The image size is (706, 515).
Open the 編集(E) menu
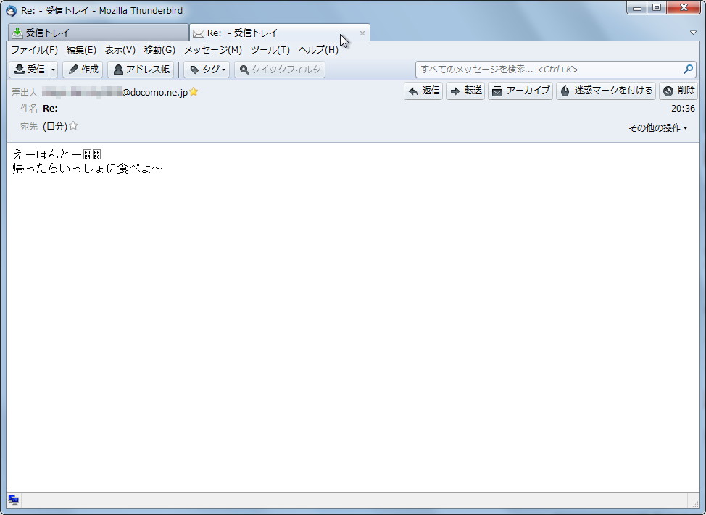pos(81,50)
